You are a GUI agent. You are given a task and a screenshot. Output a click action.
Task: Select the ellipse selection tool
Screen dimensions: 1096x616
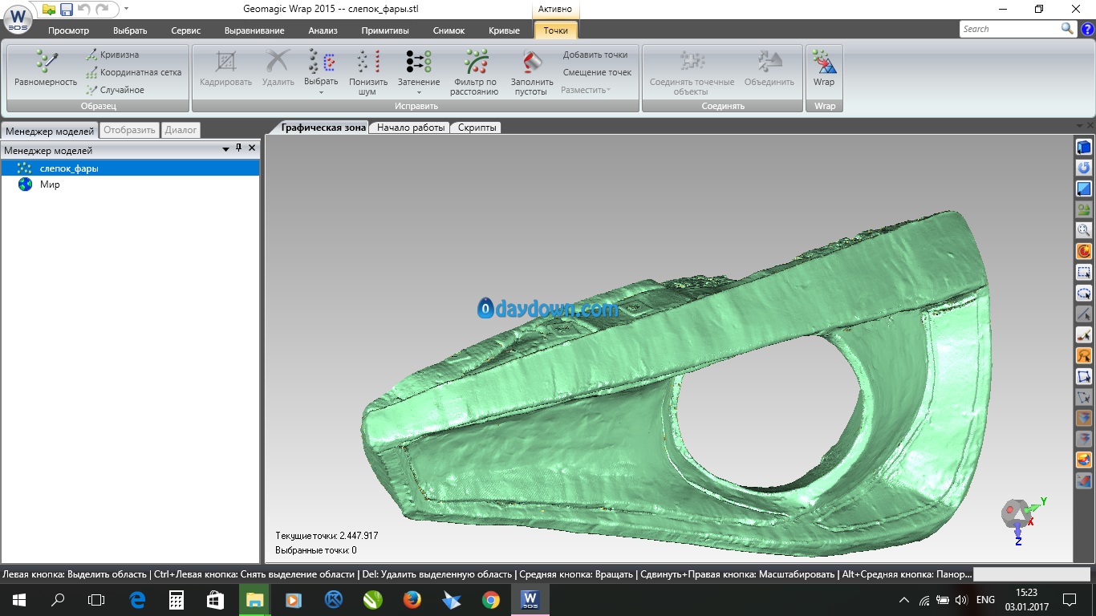tap(1084, 294)
